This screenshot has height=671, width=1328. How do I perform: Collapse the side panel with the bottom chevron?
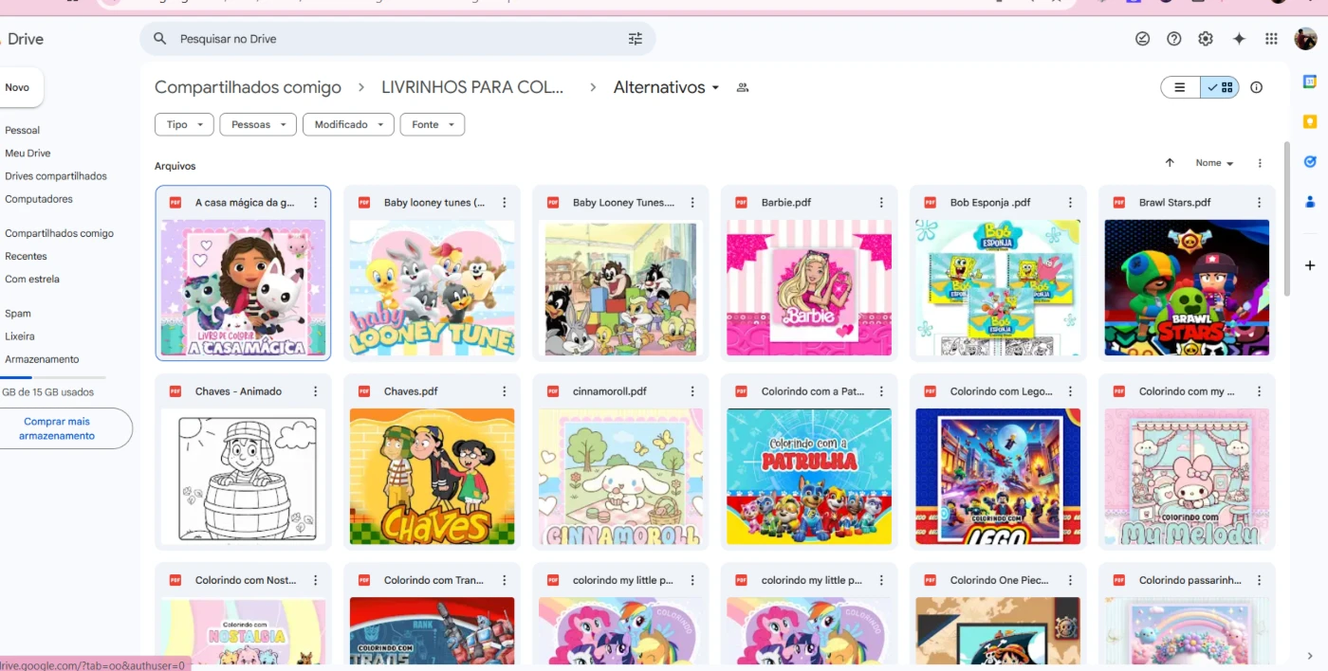pos(1310,656)
